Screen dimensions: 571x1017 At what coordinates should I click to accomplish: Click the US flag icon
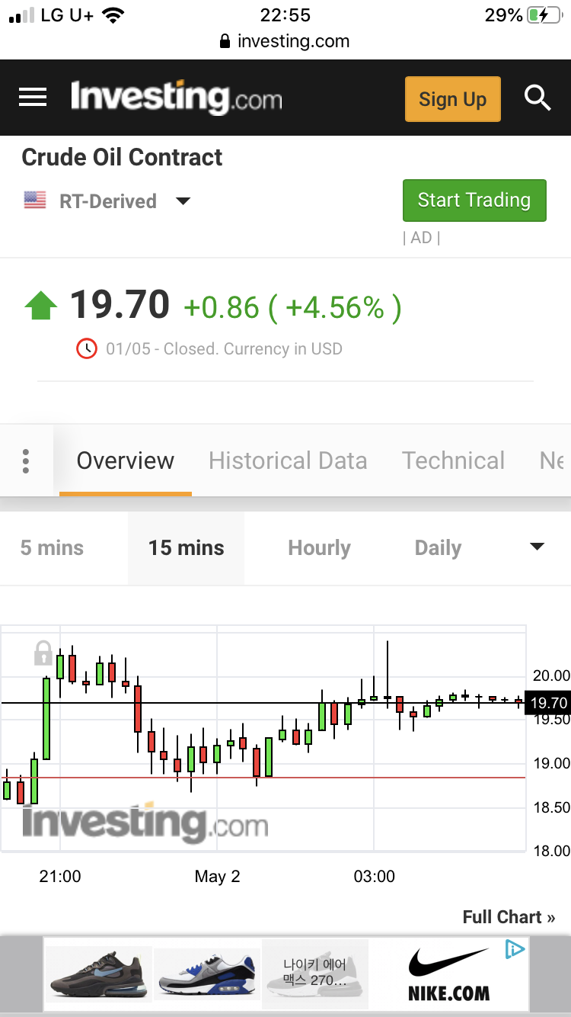point(35,201)
